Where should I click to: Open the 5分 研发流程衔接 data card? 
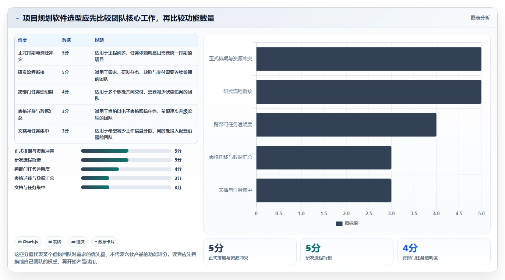[x=347, y=252]
